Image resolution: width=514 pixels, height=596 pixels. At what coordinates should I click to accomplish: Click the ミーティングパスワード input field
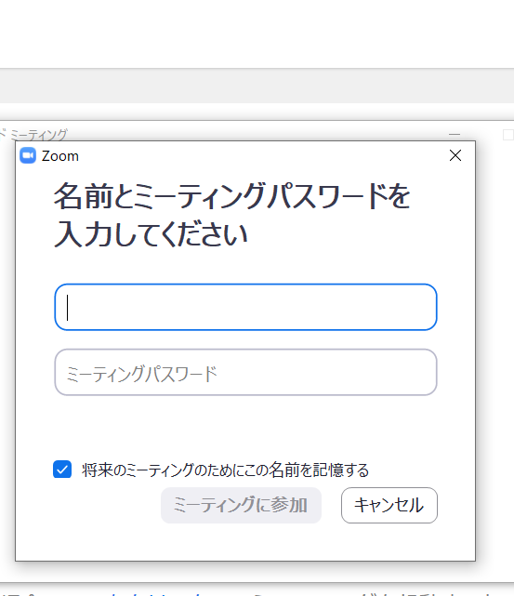coord(245,372)
